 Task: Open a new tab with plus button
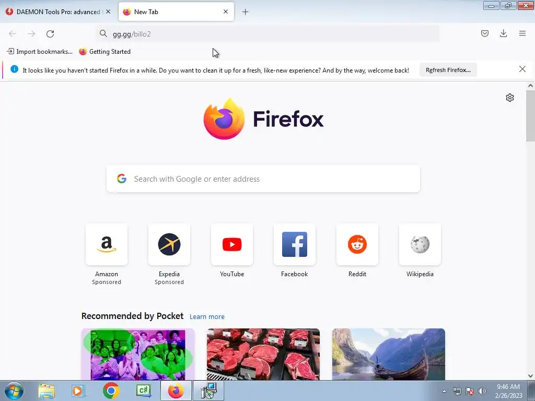246,12
